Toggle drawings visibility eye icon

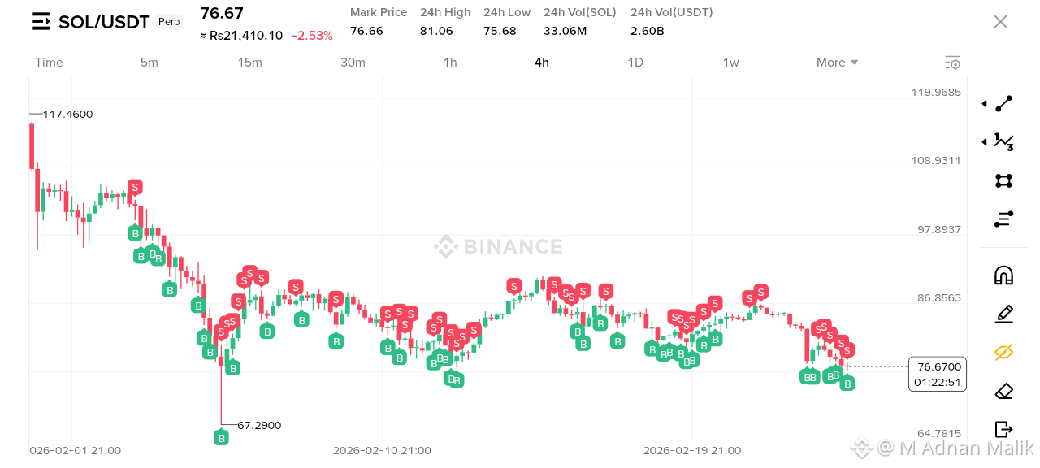(1004, 352)
